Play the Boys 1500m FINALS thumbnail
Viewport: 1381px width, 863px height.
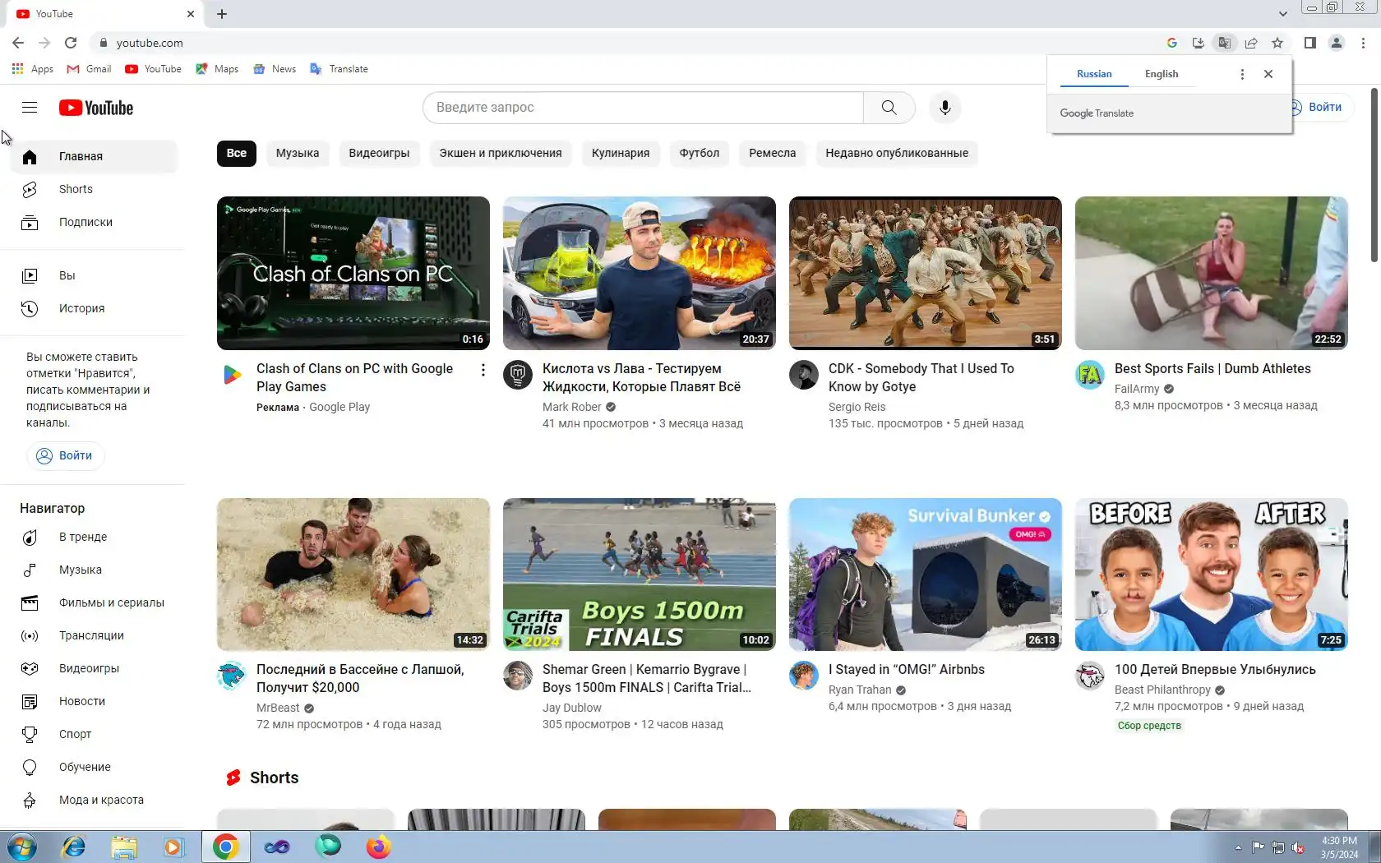[x=640, y=575]
